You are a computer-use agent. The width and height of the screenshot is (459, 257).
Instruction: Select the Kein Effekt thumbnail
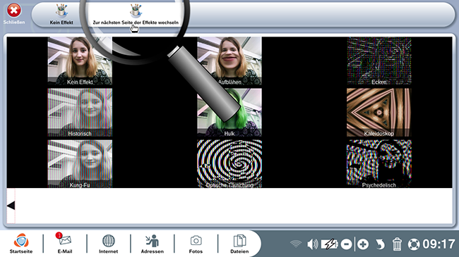point(80,61)
